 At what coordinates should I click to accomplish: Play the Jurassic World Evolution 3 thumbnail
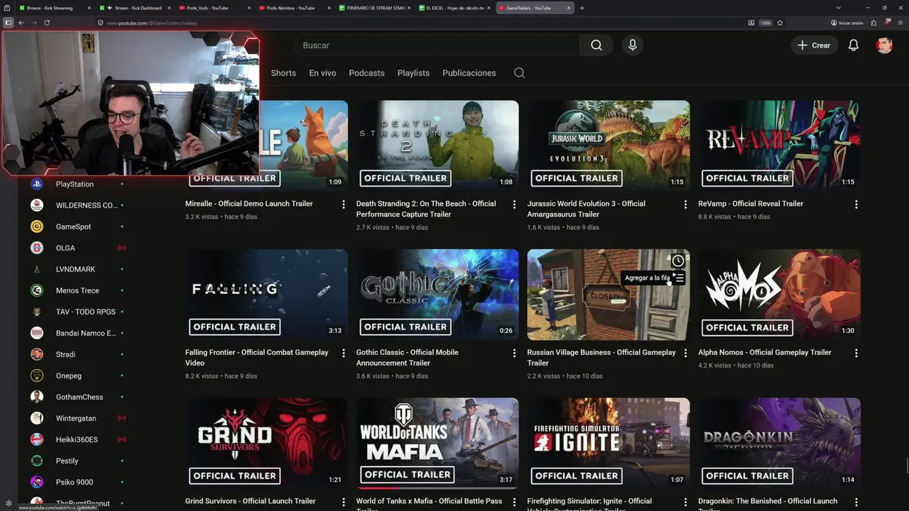pos(609,145)
